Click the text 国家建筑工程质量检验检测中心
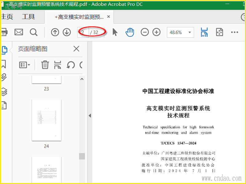The image size is (246, 184). [188, 159]
